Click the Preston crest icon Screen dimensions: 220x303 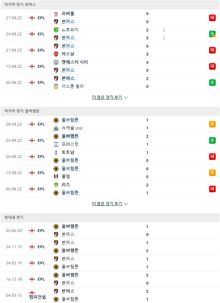[x=56, y=144]
